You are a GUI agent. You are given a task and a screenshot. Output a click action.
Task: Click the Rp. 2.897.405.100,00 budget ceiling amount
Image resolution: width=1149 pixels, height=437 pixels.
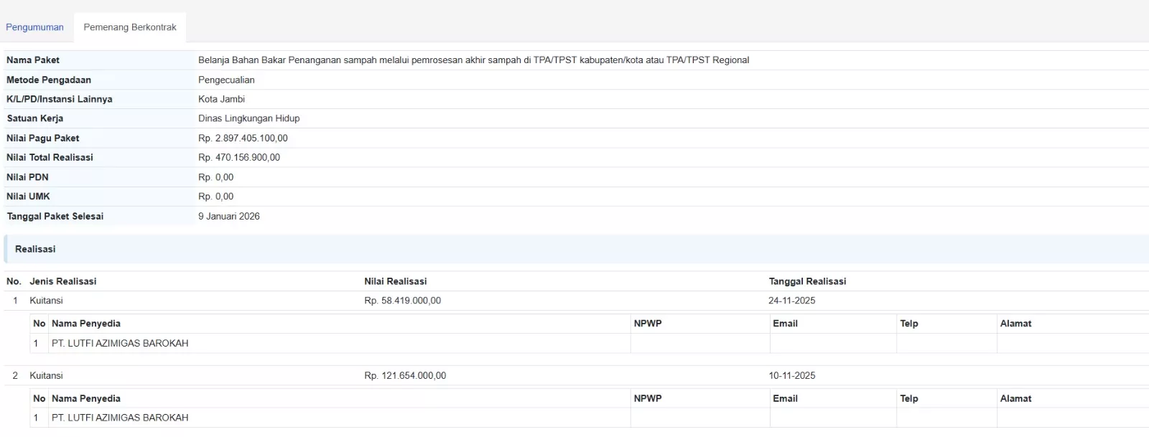(x=243, y=138)
